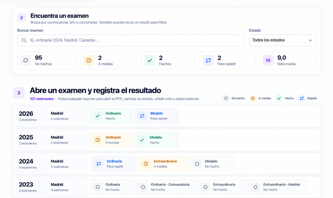This screenshot has height=198, width=333.
Task: Click Madrid in the 2026 row
Action: (x=57, y=113)
